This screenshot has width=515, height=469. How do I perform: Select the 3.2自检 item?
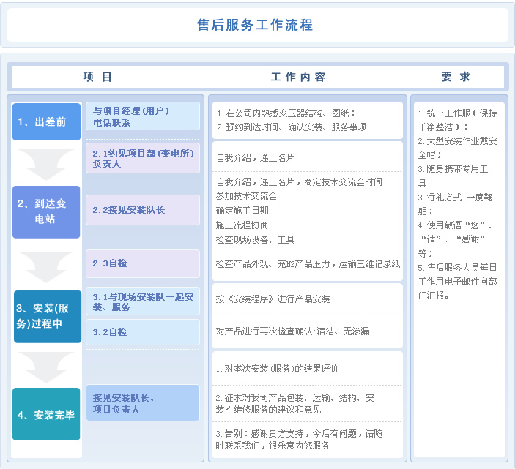[x=142, y=332]
